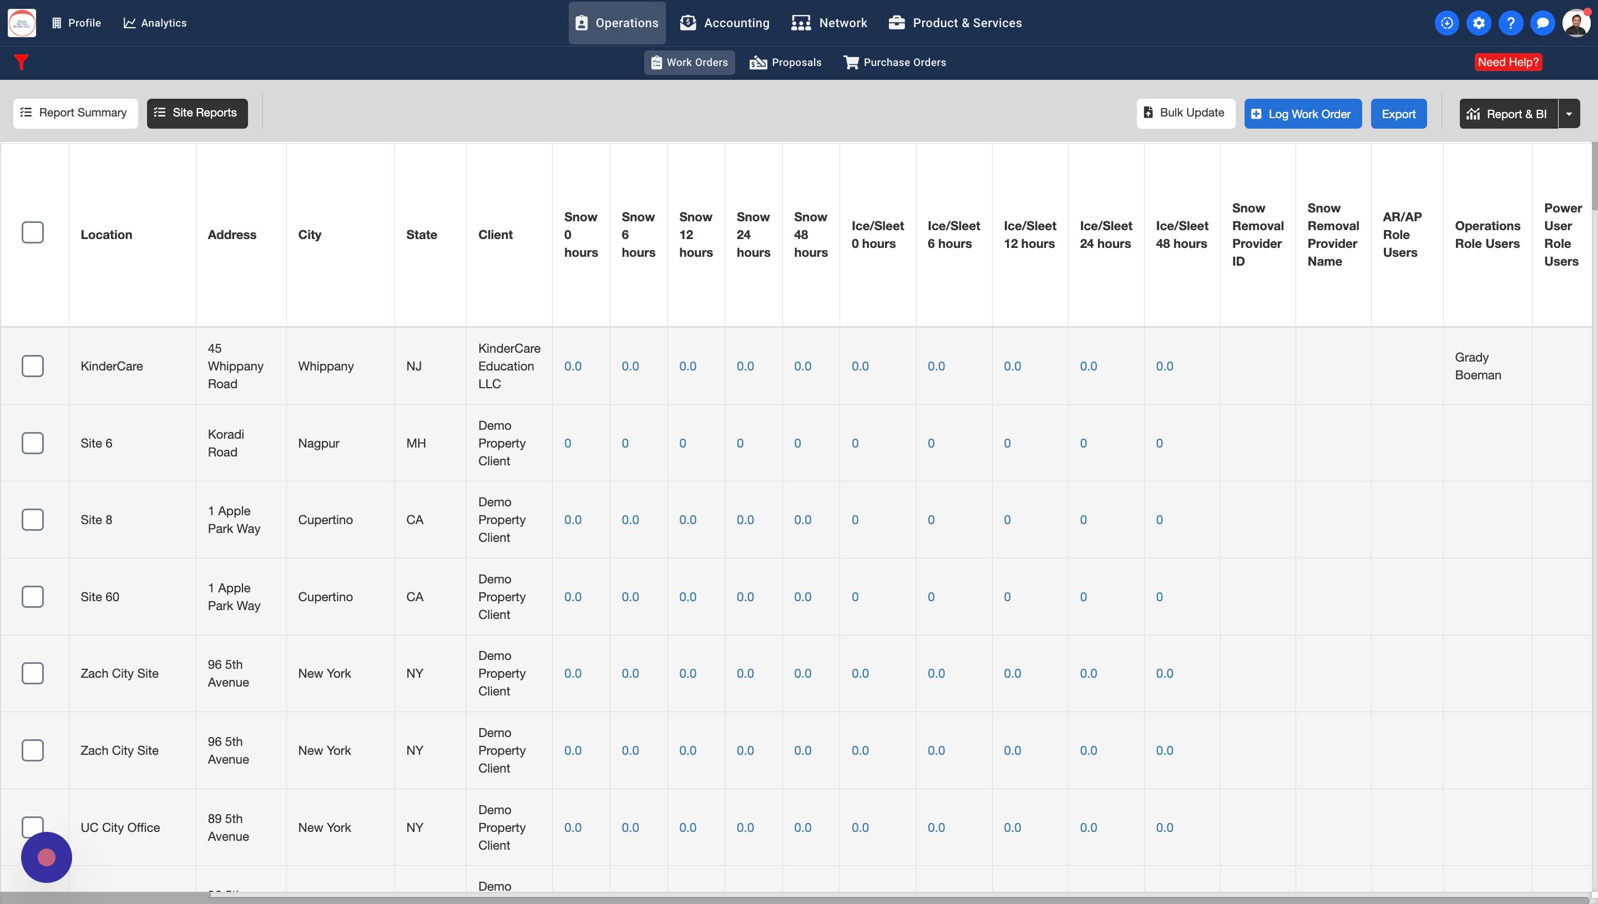Open Product & Services menu
Image resolution: width=1598 pixels, height=904 pixels.
tap(954, 23)
